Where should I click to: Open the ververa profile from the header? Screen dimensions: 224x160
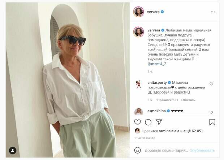point(153,12)
